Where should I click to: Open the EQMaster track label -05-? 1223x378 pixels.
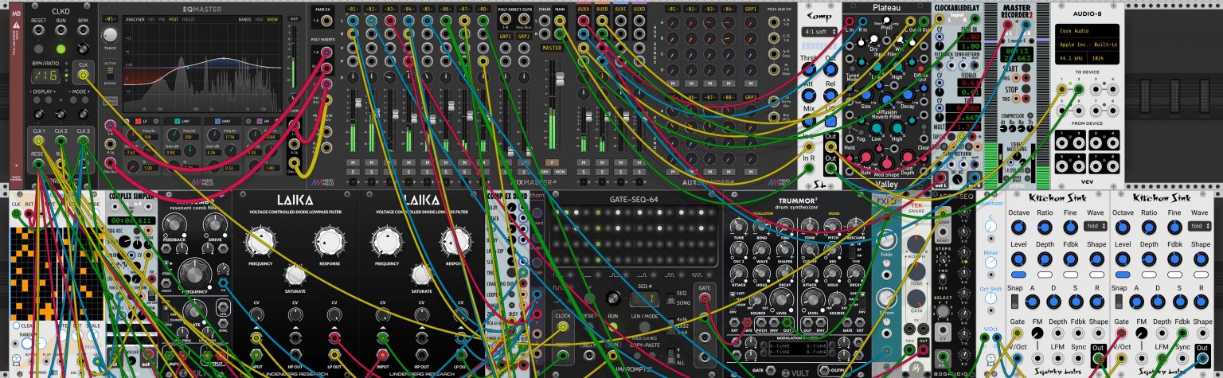(111, 18)
